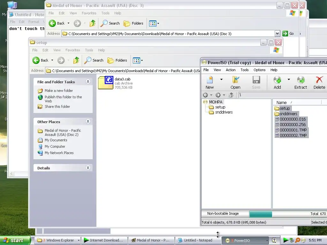Click the Save icon in PowerISO toolbar
Image resolution: width=327 pixels, height=245 pixels.
coord(256,83)
